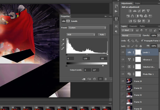160x110 pixels.
Task: Click the input white point slider
Action: click(107, 54)
